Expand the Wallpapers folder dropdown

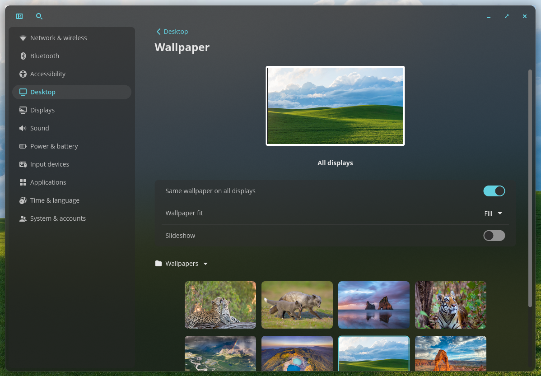pos(182,264)
